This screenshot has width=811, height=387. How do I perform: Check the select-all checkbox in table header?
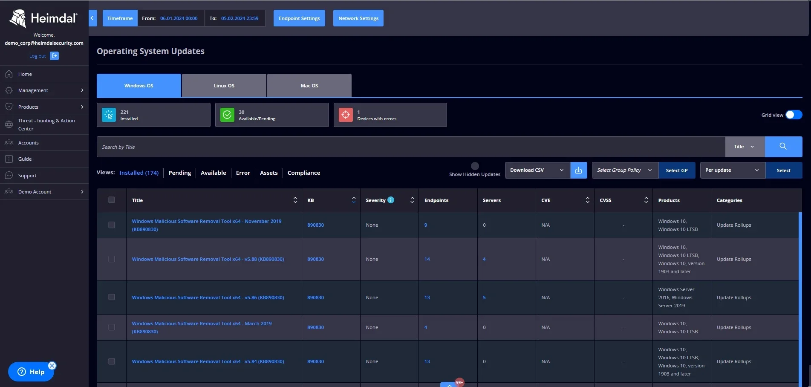coord(112,200)
